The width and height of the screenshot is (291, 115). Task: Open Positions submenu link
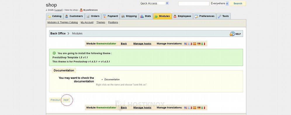pos(113,22)
